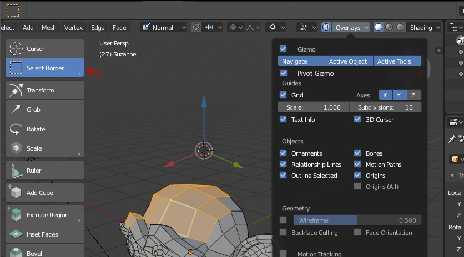Toggle the Pivot Gizmo checkbox

(284, 73)
